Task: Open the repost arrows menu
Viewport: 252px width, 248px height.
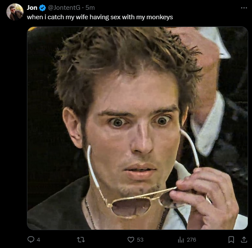Action: pyautogui.click(x=81, y=240)
